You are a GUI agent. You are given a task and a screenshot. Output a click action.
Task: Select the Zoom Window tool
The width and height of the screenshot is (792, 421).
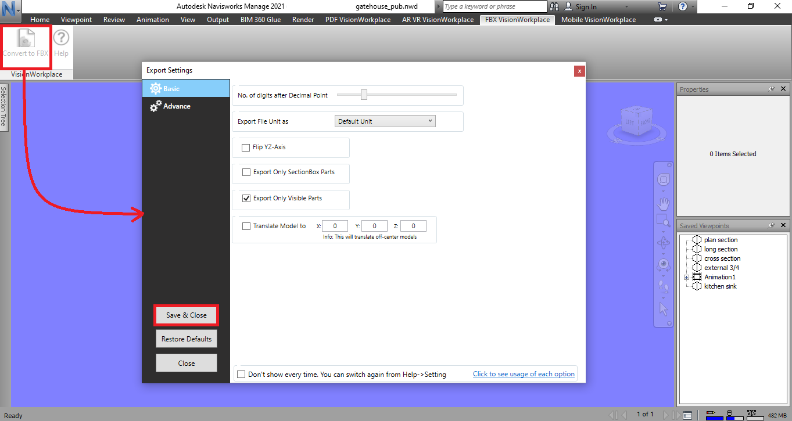(663, 221)
